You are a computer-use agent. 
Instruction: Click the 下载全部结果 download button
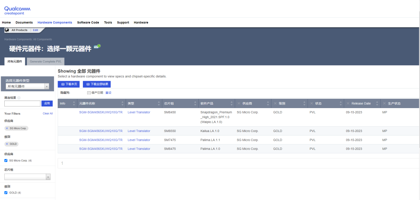(x=97, y=84)
